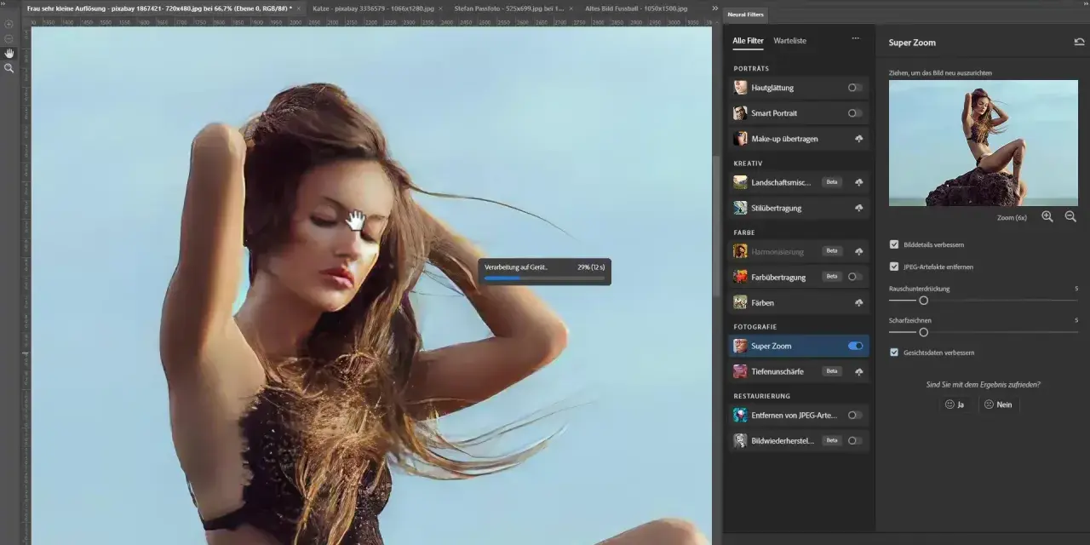Select the Super Zoom filter row label

pyautogui.click(x=772, y=346)
